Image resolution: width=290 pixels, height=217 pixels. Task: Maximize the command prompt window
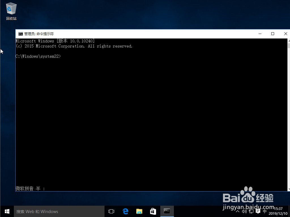pos(273,34)
